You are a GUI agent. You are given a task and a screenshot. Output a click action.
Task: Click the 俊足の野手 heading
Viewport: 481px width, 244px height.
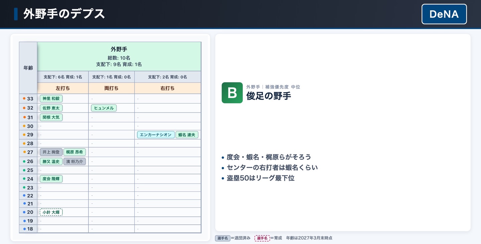coord(269,96)
